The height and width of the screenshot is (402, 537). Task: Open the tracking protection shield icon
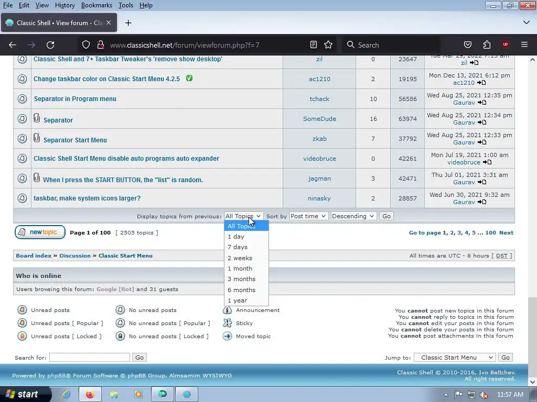(x=86, y=45)
